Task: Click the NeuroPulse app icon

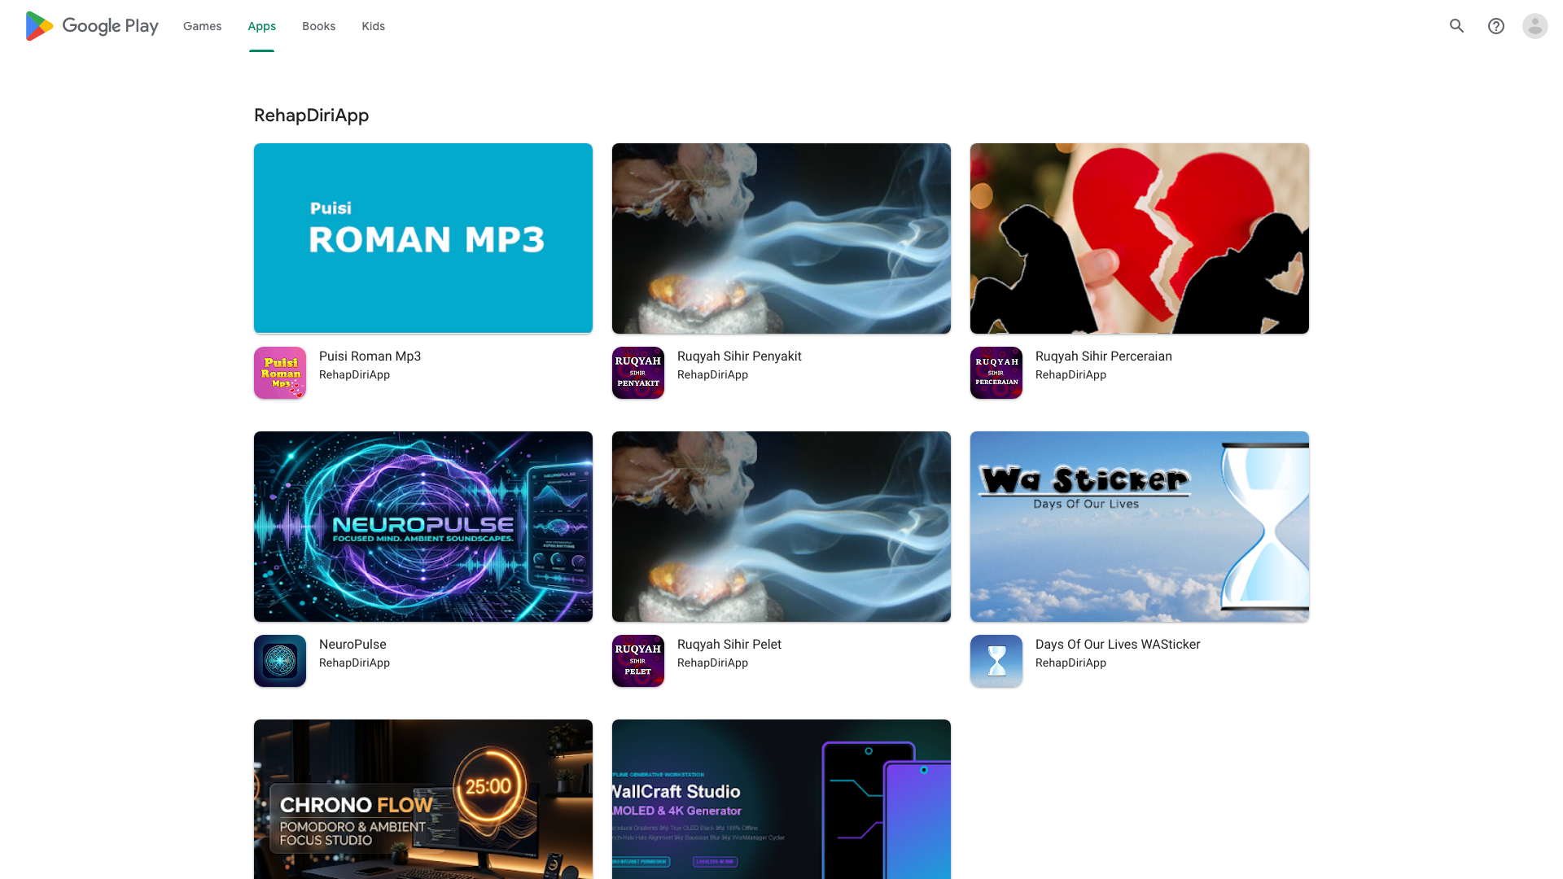Action: pos(280,661)
